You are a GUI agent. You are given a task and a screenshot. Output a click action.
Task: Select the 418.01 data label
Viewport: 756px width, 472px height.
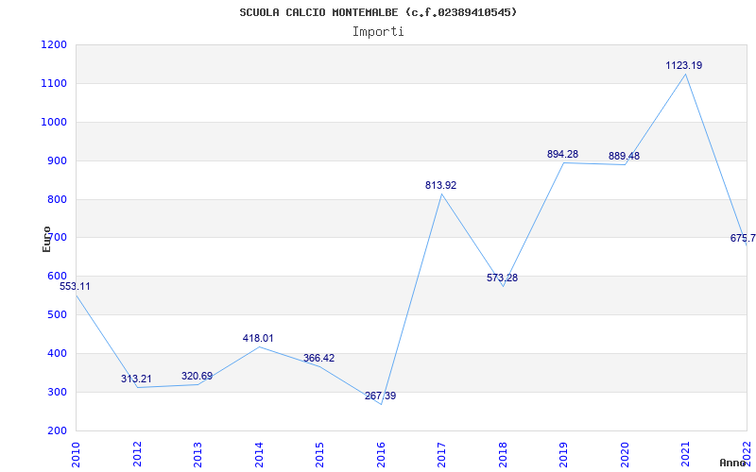click(258, 339)
